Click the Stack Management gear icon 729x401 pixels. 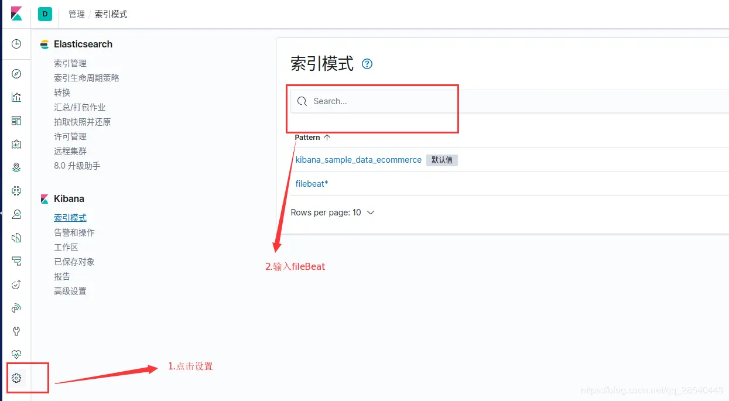pos(16,378)
